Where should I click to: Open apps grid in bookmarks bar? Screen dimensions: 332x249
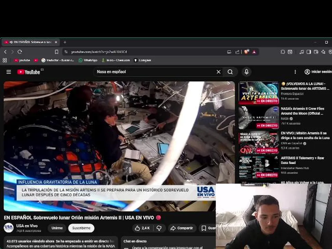4,60
